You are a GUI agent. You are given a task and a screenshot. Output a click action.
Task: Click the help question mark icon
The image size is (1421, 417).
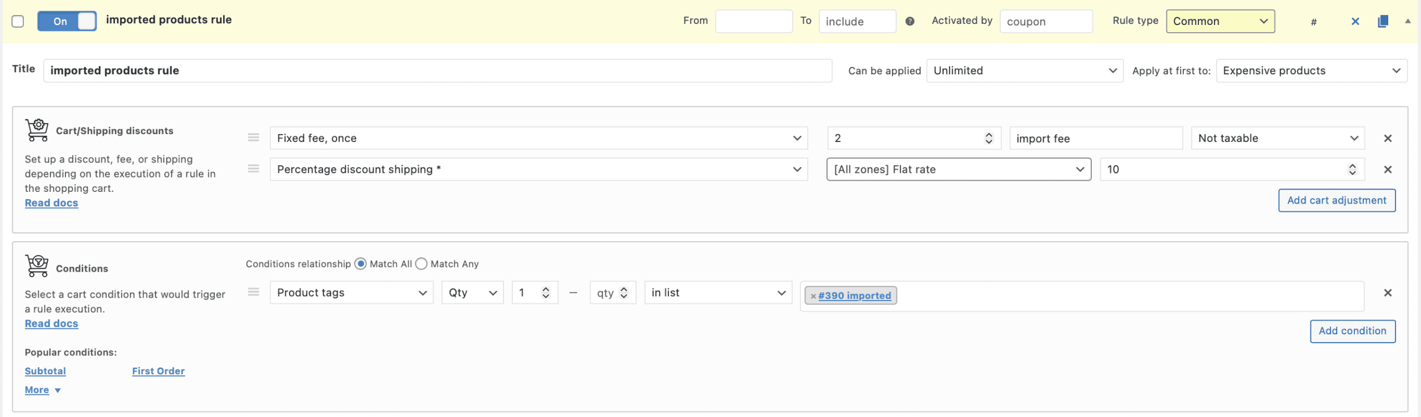coord(910,22)
